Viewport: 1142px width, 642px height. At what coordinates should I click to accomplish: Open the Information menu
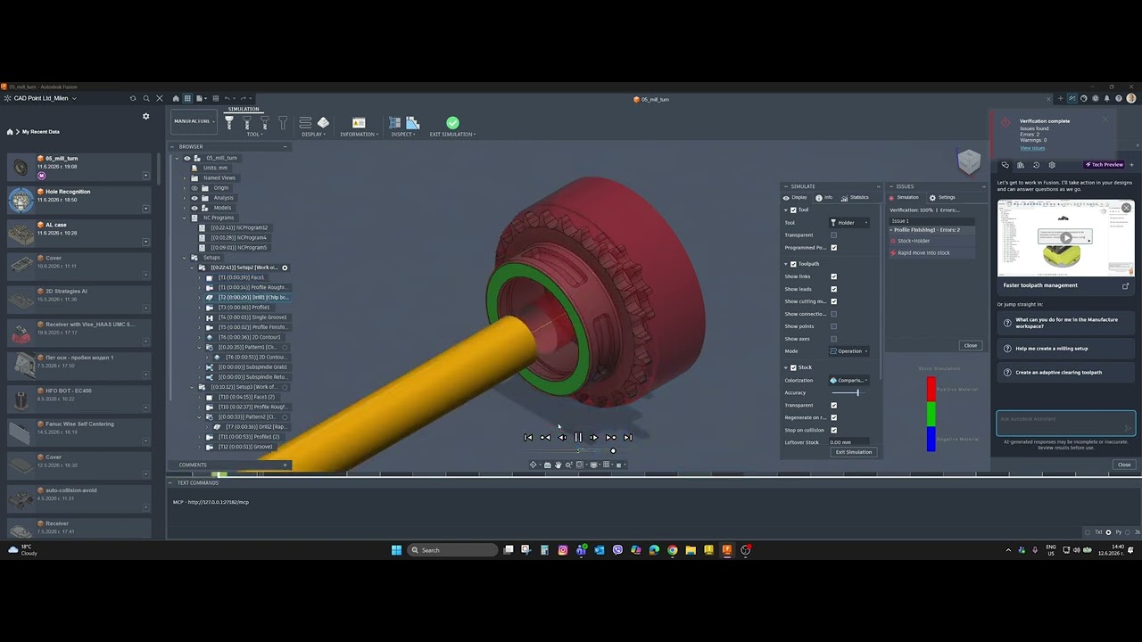[359, 135]
